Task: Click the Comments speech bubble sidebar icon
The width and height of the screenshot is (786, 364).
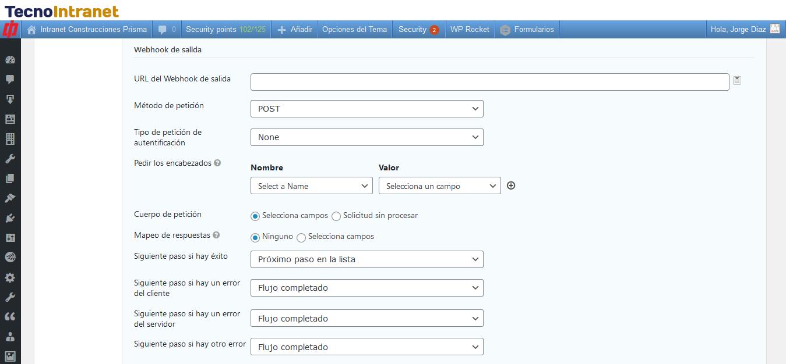Action: click(10, 80)
